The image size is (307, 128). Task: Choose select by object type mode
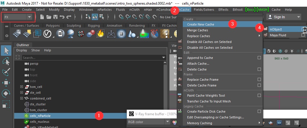(x=95, y=17)
